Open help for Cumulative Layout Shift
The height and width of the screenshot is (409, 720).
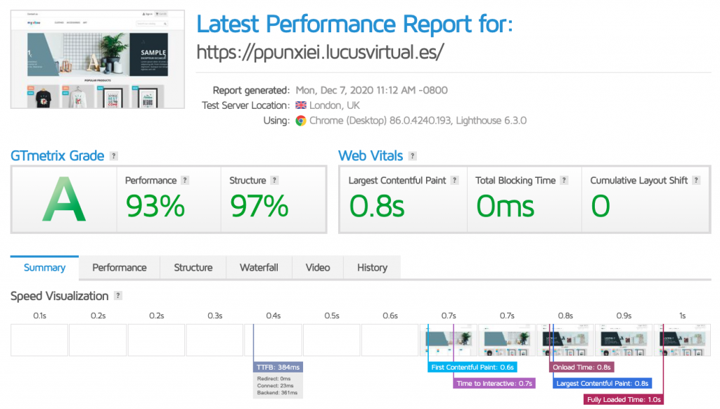[x=696, y=181]
